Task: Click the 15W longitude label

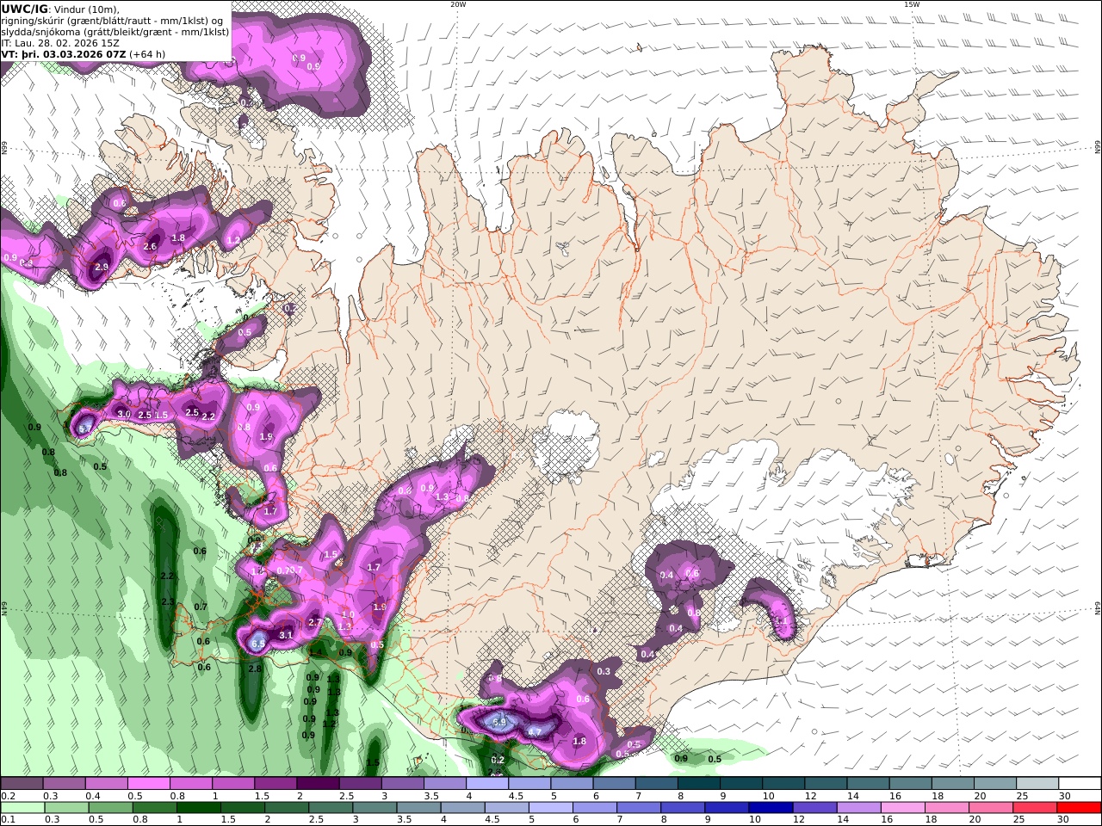Action: click(911, 4)
